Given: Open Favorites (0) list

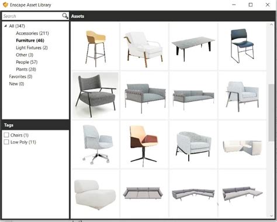Looking at the screenshot, I should tap(20, 77).
